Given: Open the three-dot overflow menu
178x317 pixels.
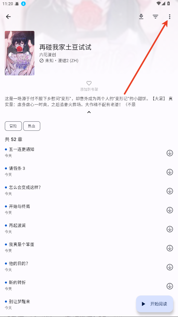Looking at the screenshot, I should (169, 17).
